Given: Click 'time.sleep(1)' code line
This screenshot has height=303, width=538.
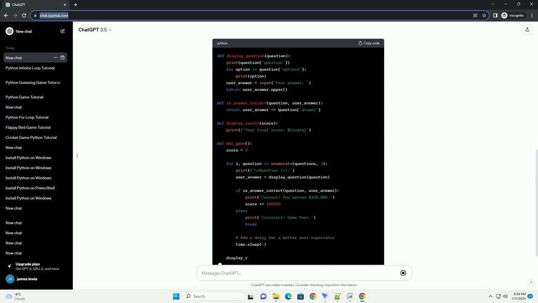Looking at the screenshot, I should tap(251, 245).
